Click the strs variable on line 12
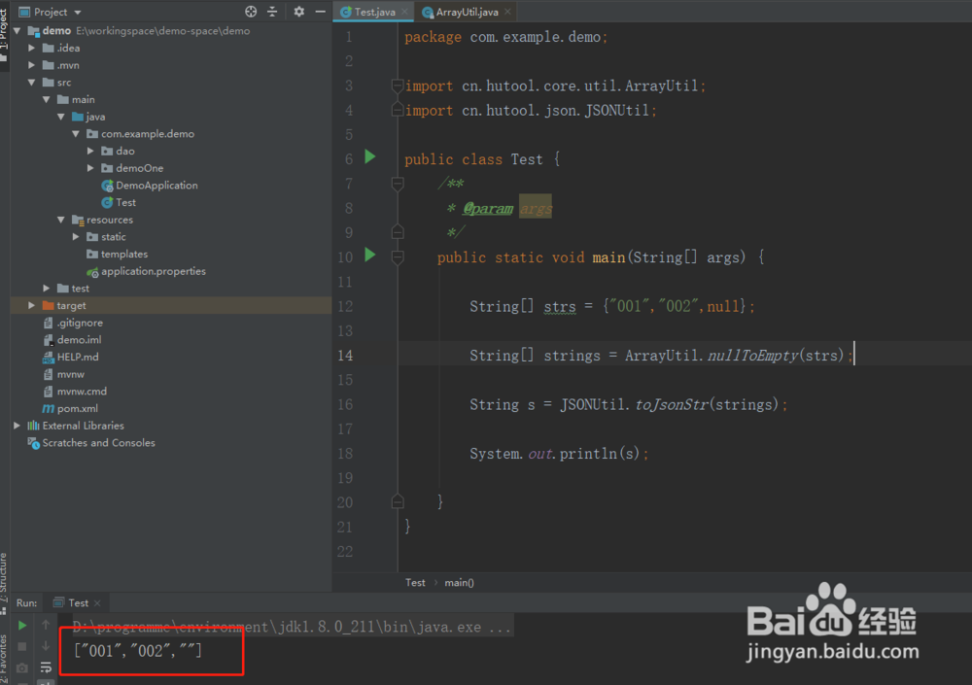 click(560, 306)
